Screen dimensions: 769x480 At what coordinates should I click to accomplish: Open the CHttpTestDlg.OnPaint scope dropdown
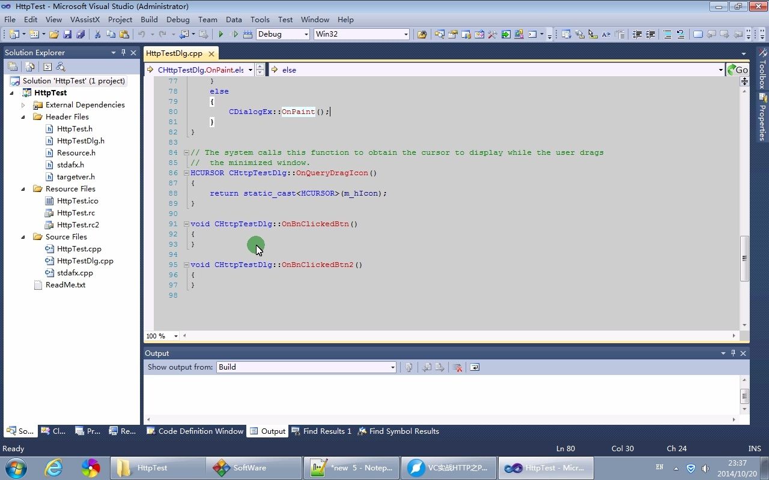click(251, 70)
